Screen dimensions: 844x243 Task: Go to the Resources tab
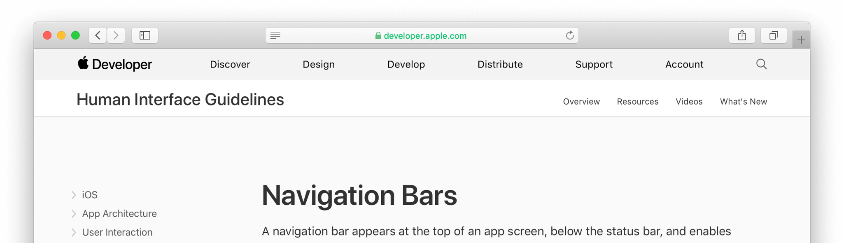[x=638, y=101]
